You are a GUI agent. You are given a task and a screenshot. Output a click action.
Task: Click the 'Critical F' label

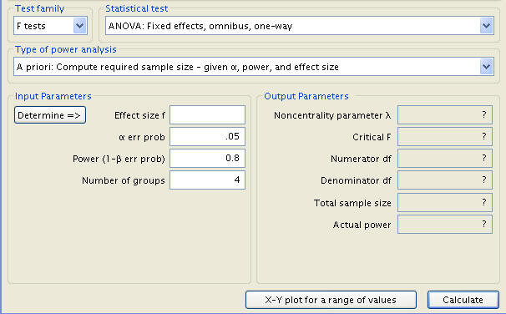[372, 138]
